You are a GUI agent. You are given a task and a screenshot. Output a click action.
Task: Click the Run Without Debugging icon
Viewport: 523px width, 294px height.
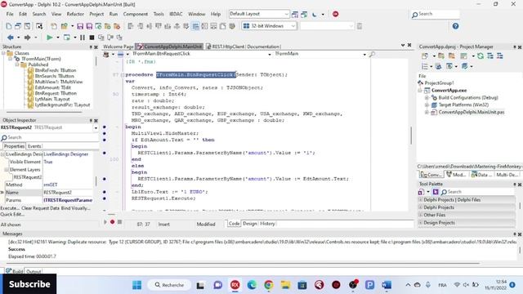tap(67, 38)
